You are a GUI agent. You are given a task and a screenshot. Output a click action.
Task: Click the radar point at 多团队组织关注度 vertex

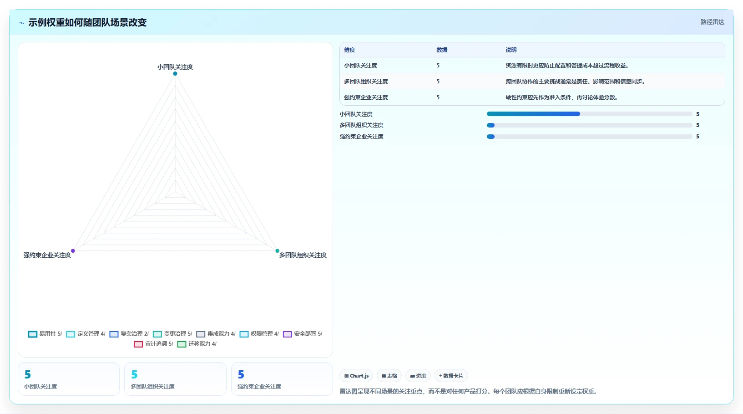(277, 251)
